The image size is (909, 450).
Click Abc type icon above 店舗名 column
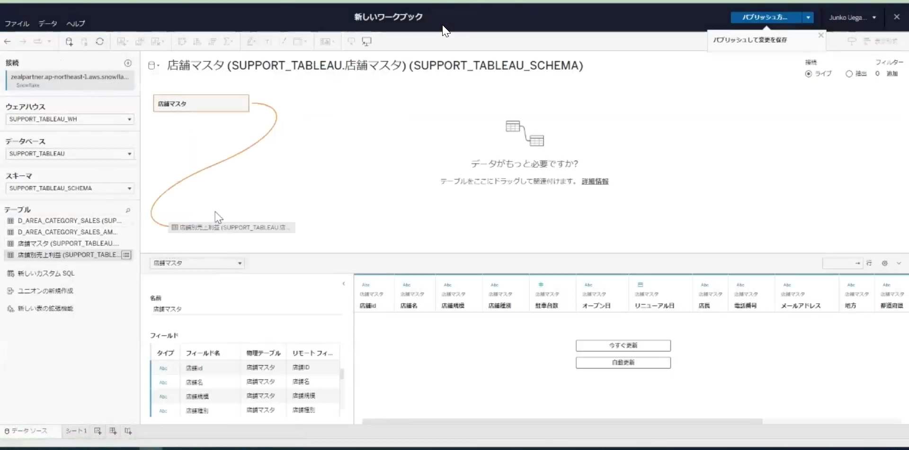point(407,285)
